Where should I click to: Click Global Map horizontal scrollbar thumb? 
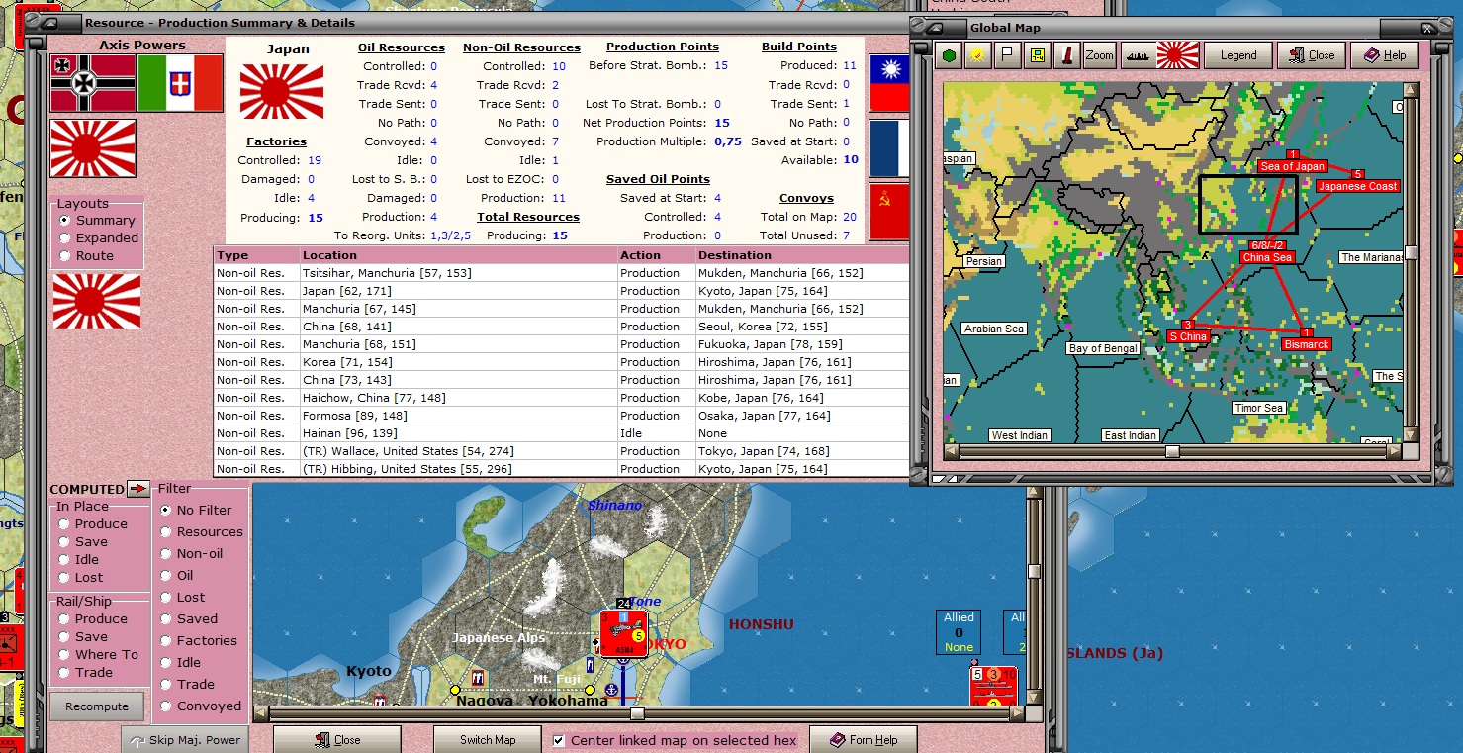[1172, 451]
